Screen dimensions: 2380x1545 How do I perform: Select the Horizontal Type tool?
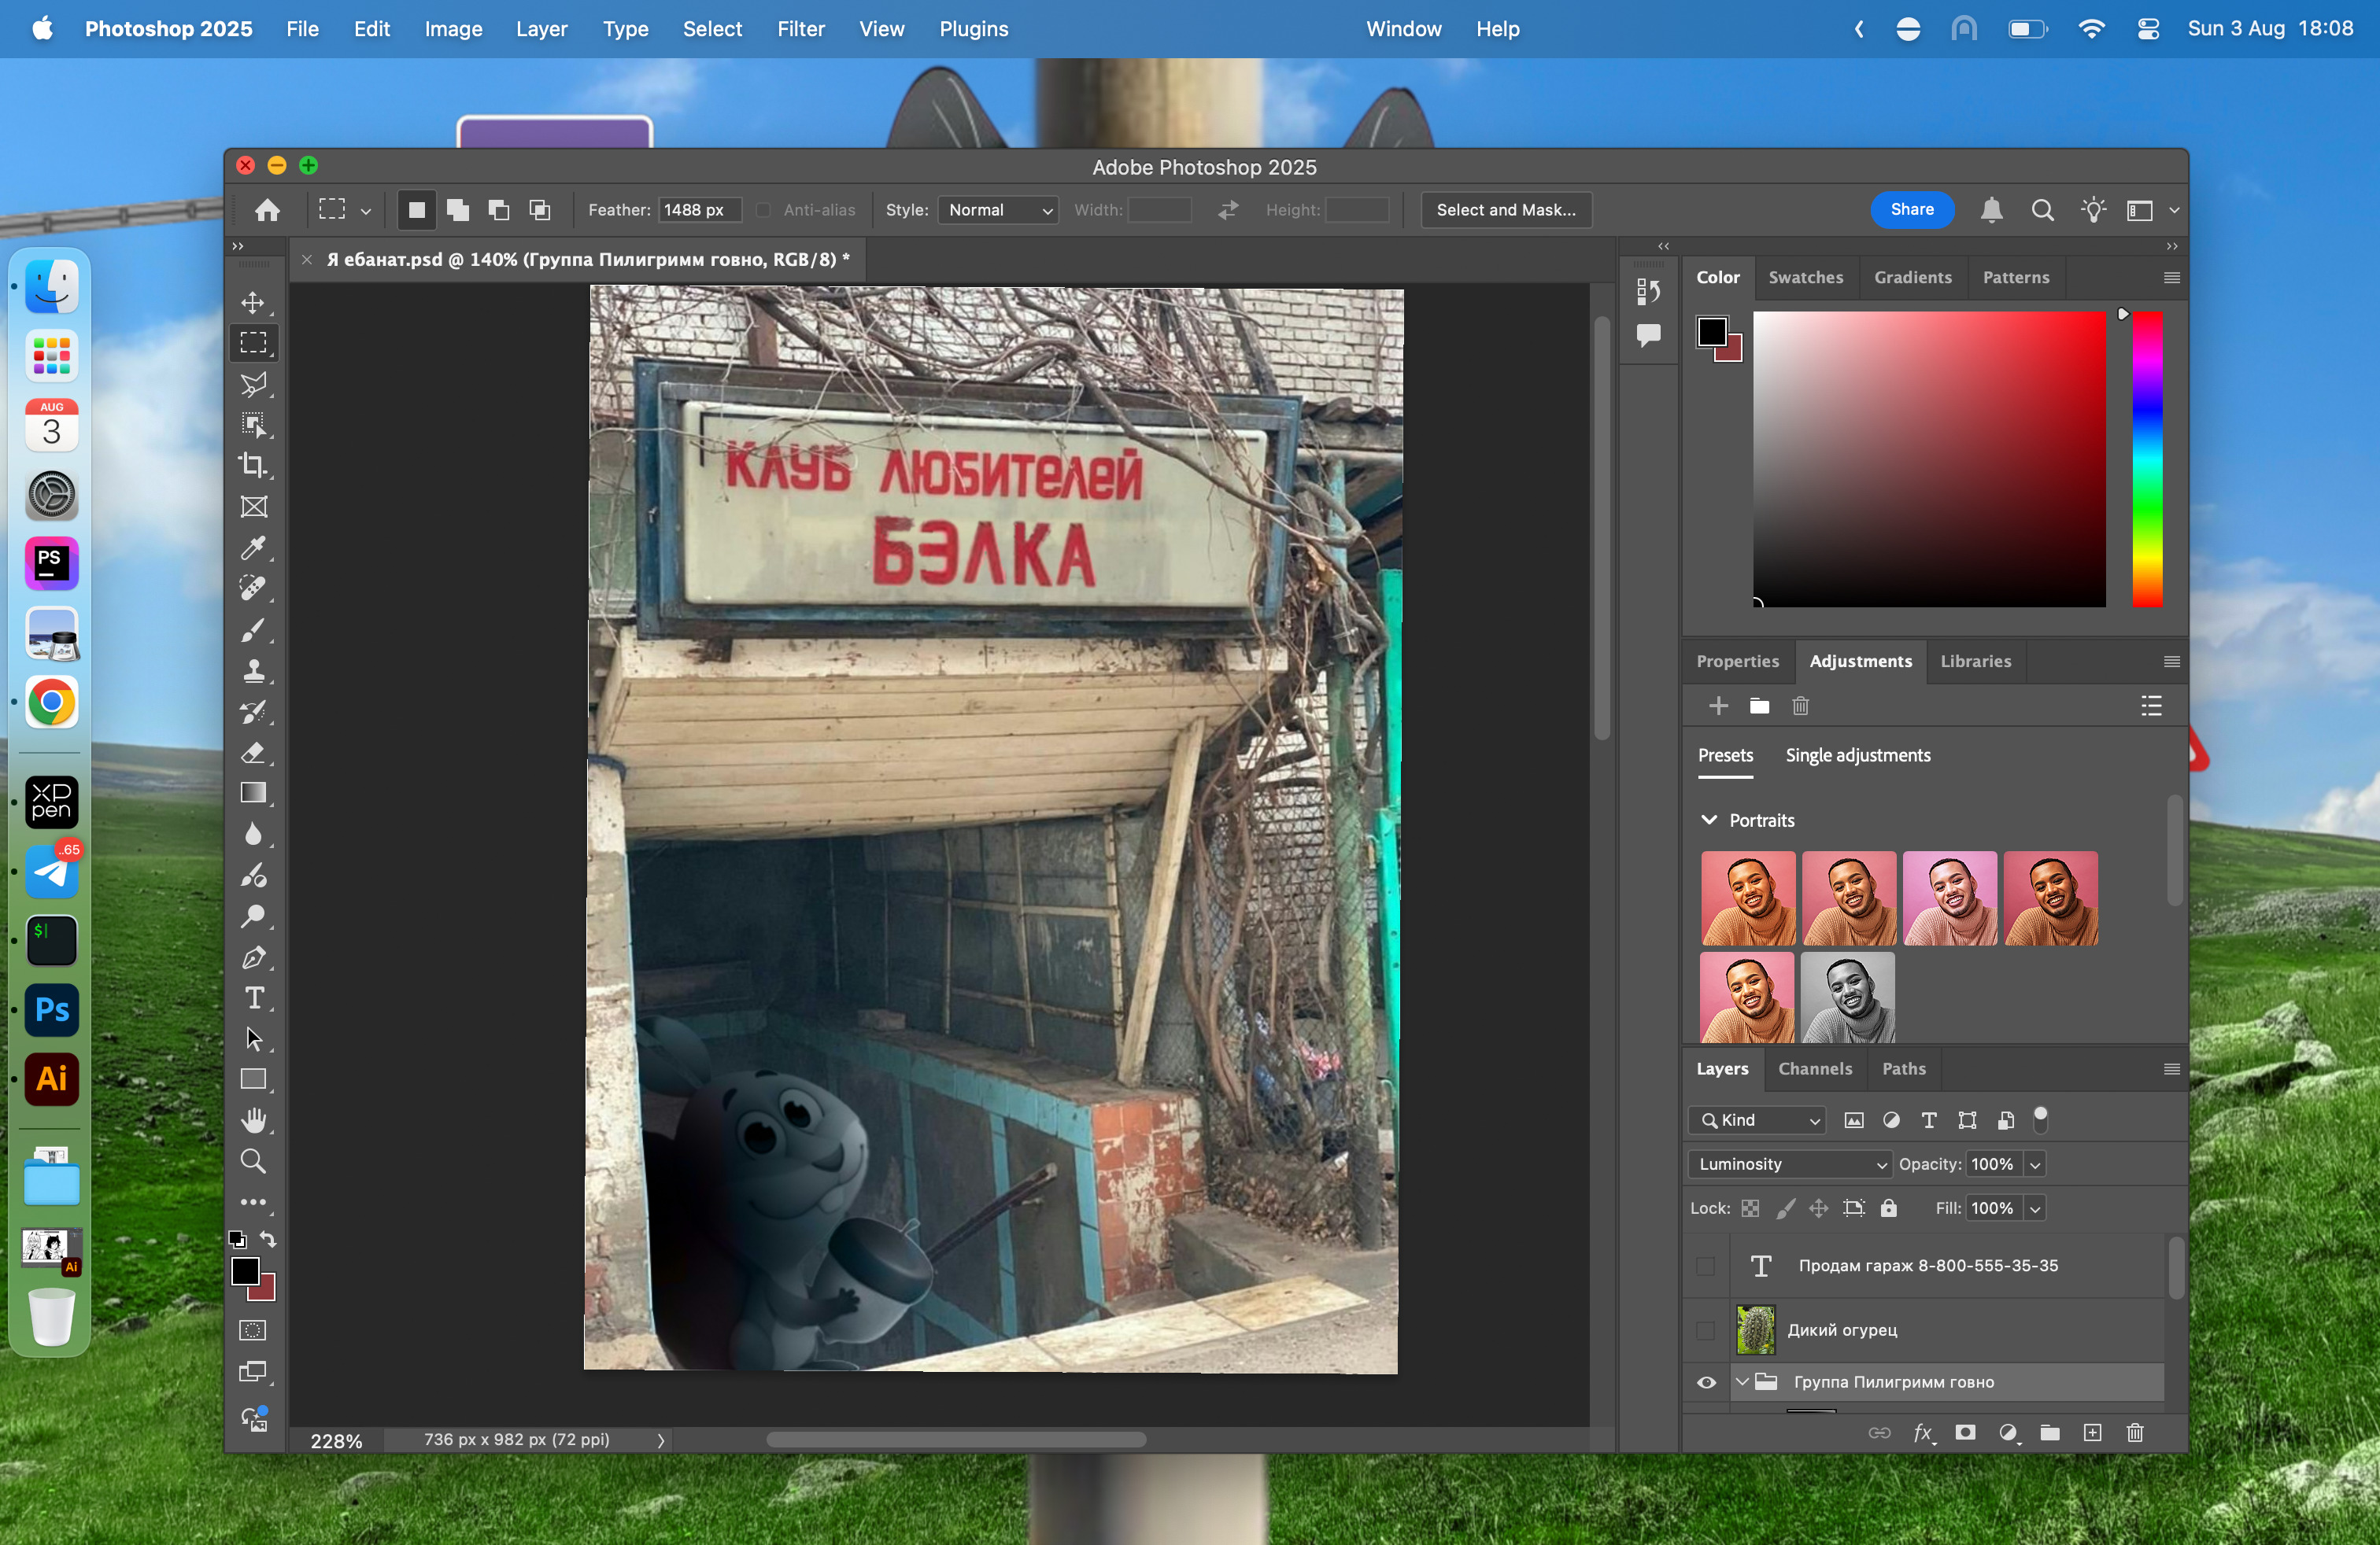pyautogui.click(x=253, y=998)
